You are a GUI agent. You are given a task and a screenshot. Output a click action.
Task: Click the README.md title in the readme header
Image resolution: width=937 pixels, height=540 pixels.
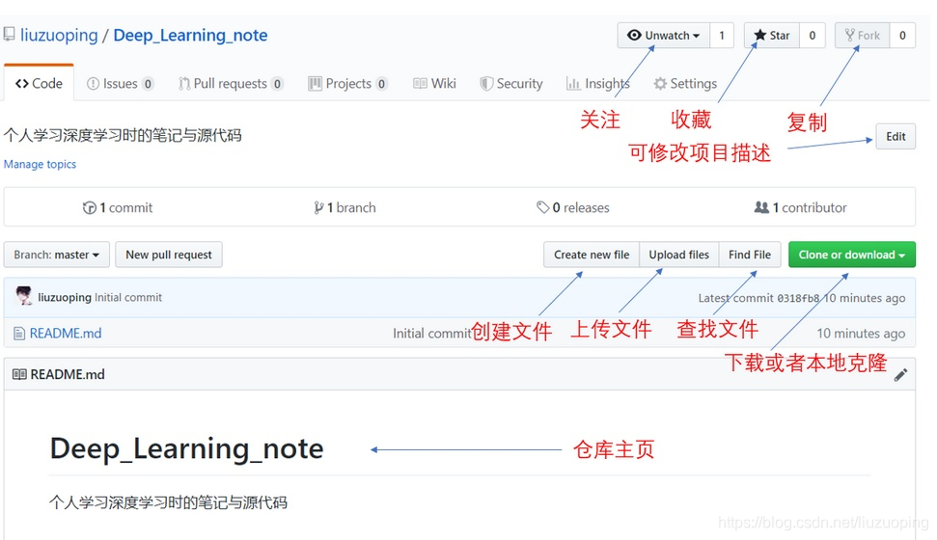[x=68, y=374]
